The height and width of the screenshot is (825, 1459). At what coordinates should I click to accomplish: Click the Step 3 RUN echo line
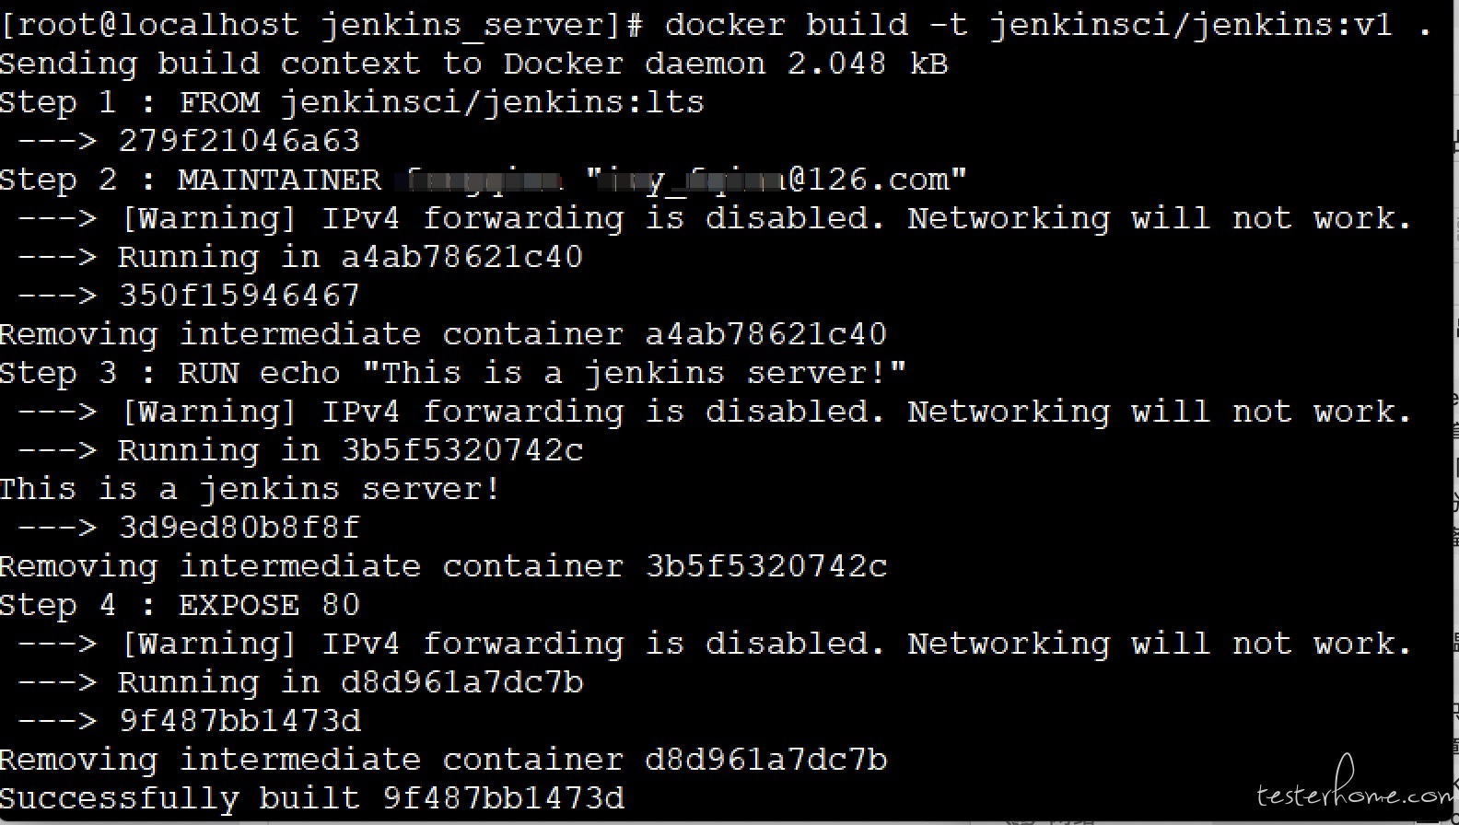click(453, 373)
